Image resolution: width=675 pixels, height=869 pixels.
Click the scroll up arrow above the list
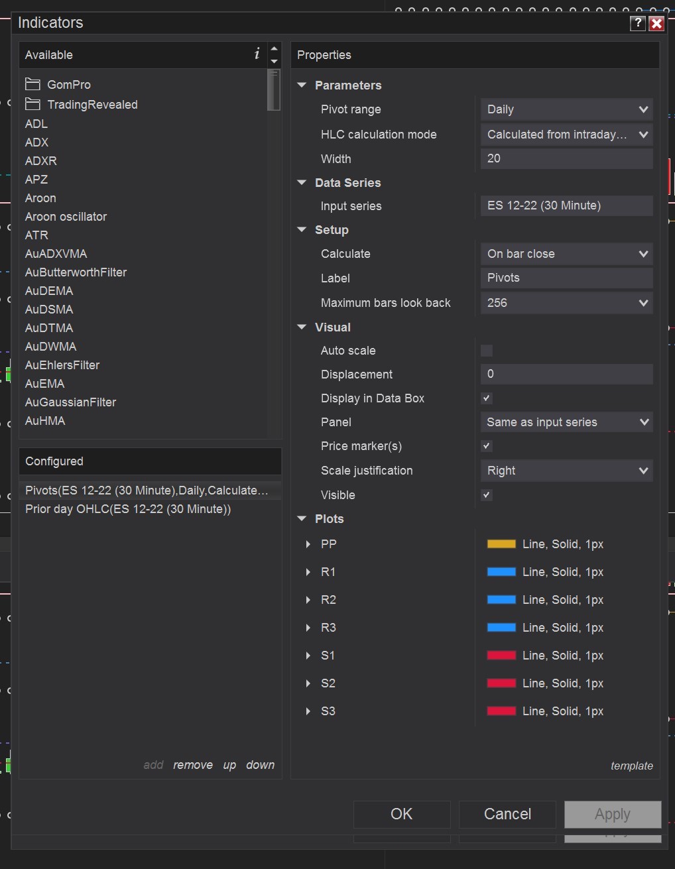tap(275, 48)
